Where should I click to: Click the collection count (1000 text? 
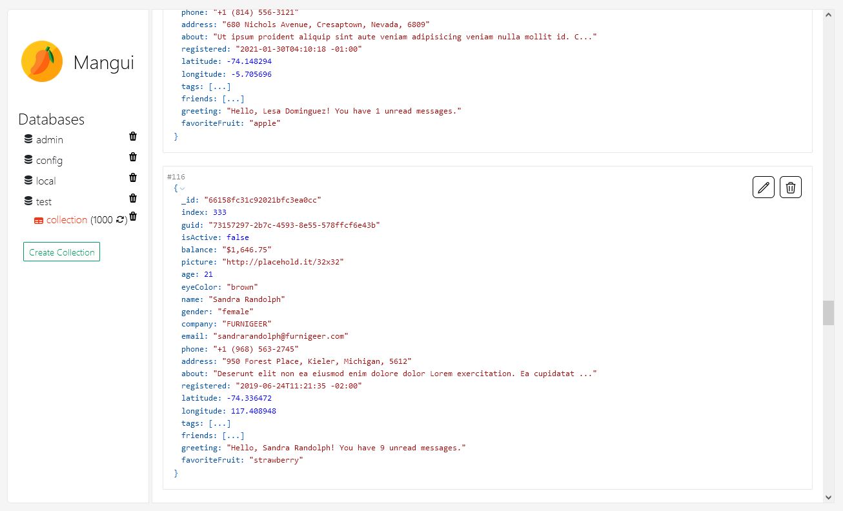[102, 220]
